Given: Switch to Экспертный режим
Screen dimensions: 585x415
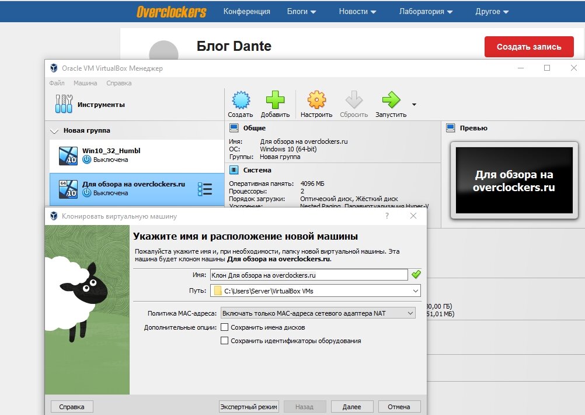Looking at the screenshot, I should coord(249,407).
